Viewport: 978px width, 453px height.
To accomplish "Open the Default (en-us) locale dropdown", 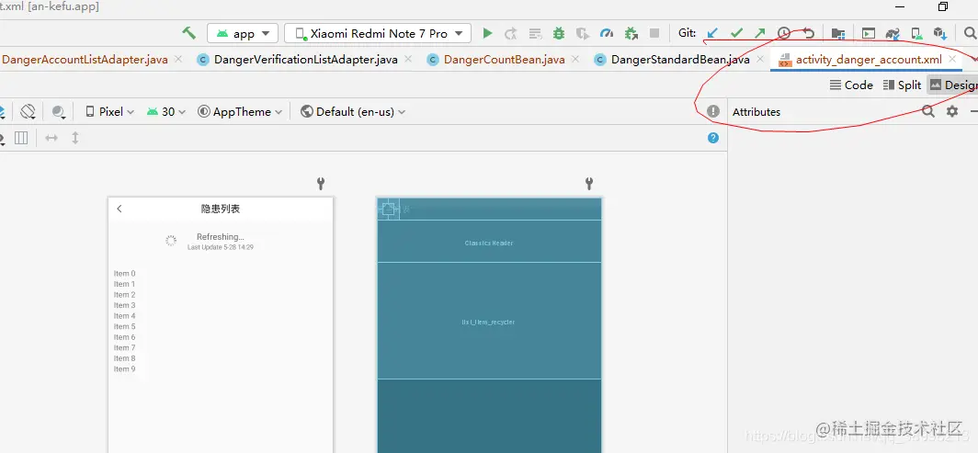I will click(353, 112).
